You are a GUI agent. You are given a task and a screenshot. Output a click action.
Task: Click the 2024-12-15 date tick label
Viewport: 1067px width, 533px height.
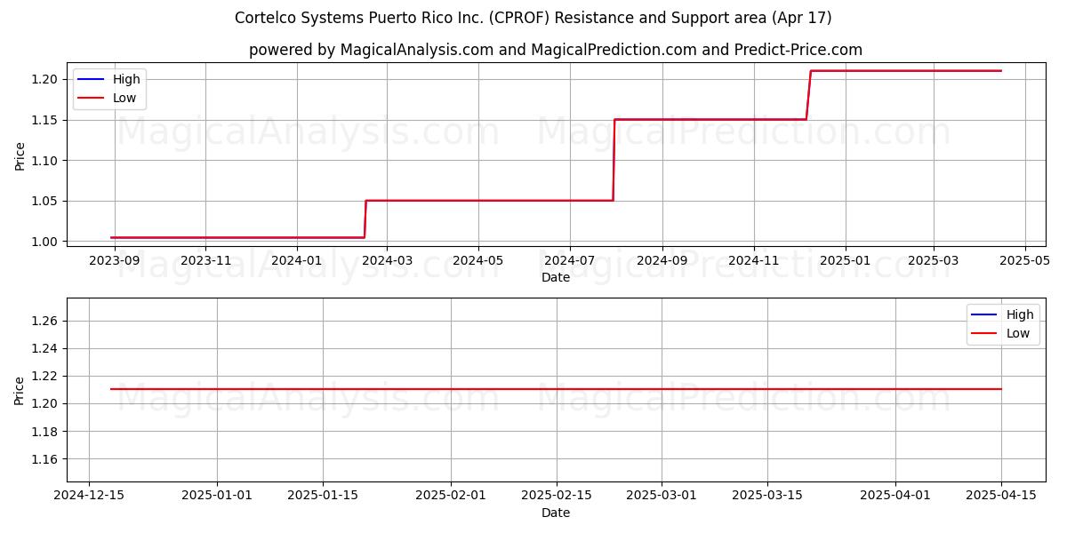pos(87,496)
